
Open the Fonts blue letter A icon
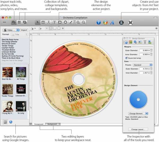pyautogui.click(x=112, y=23)
